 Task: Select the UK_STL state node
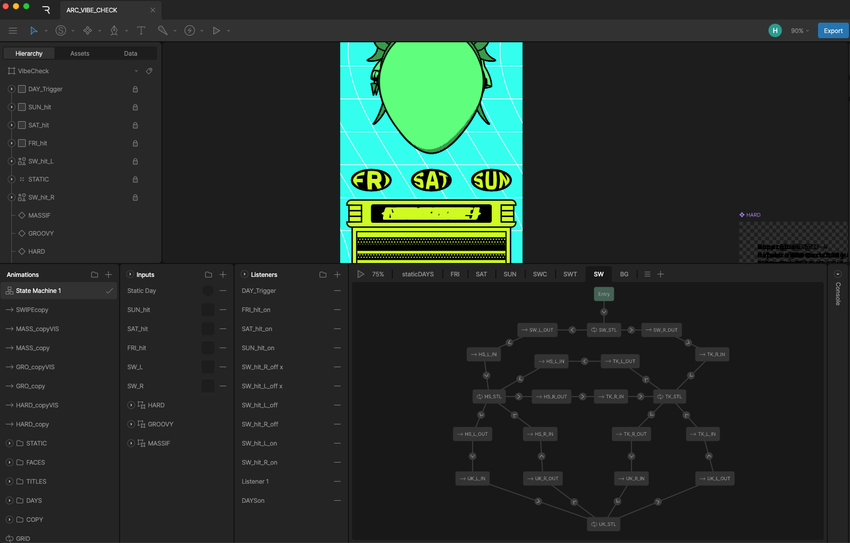[604, 524]
